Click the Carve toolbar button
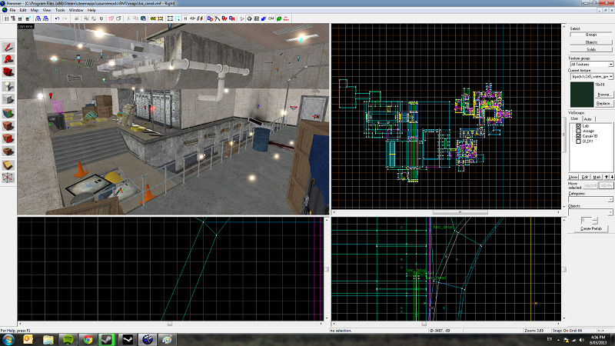The height and width of the screenshot is (346, 615). click(x=76, y=18)
